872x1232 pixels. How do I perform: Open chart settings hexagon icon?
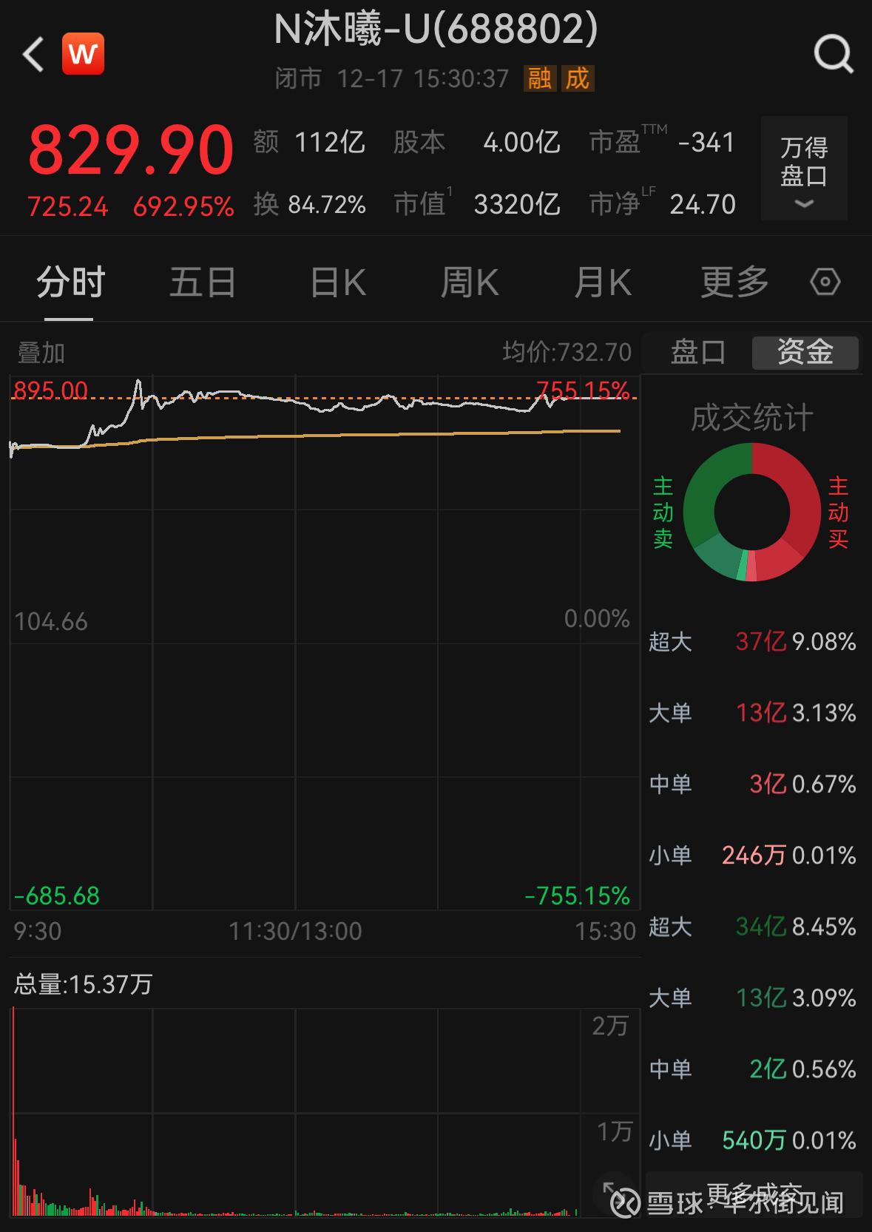pyautogui.click(x=825, y=282)
